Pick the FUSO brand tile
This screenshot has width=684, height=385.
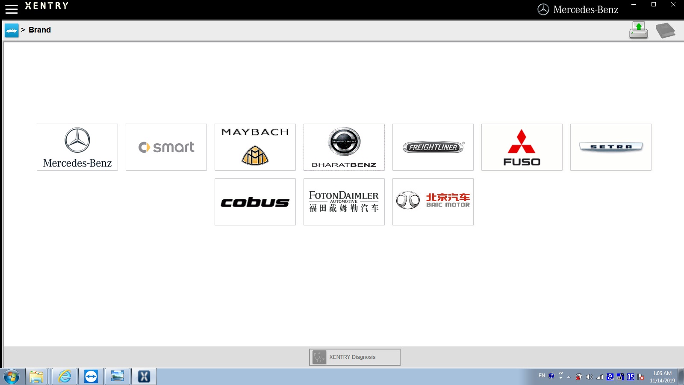pos(522,147)
